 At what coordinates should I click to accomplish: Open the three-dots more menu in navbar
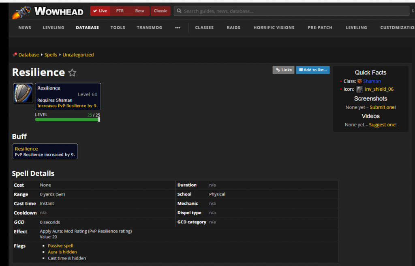click(178, 28)
